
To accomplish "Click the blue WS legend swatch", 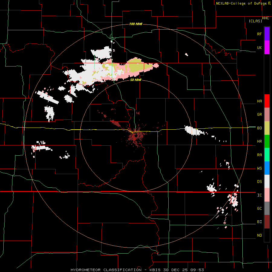I will pyautogui.click(x=267, y=168).
